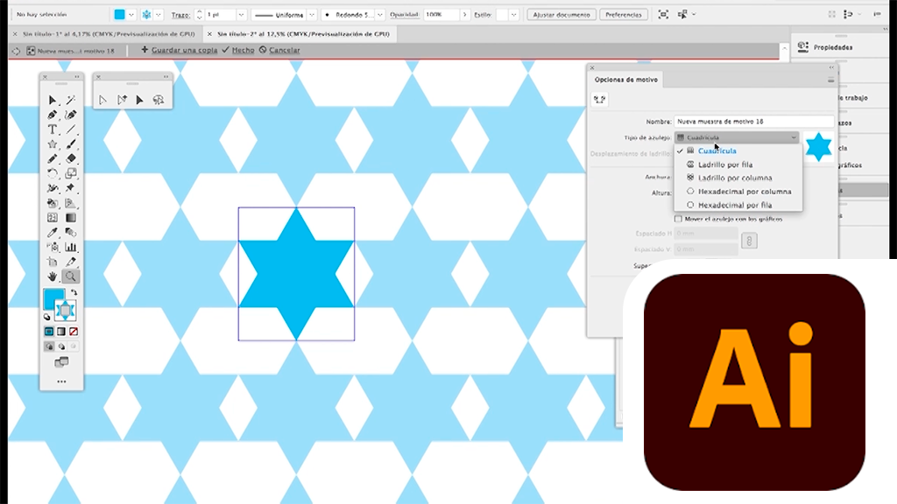Select the Hand tool
897x504 pixels.
(53, 276)
